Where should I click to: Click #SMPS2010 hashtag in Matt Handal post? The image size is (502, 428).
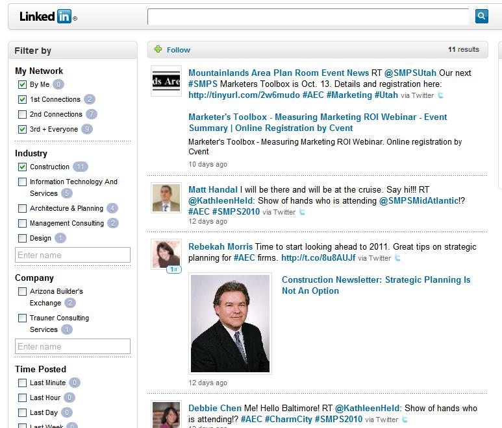(x=236, y=211)
